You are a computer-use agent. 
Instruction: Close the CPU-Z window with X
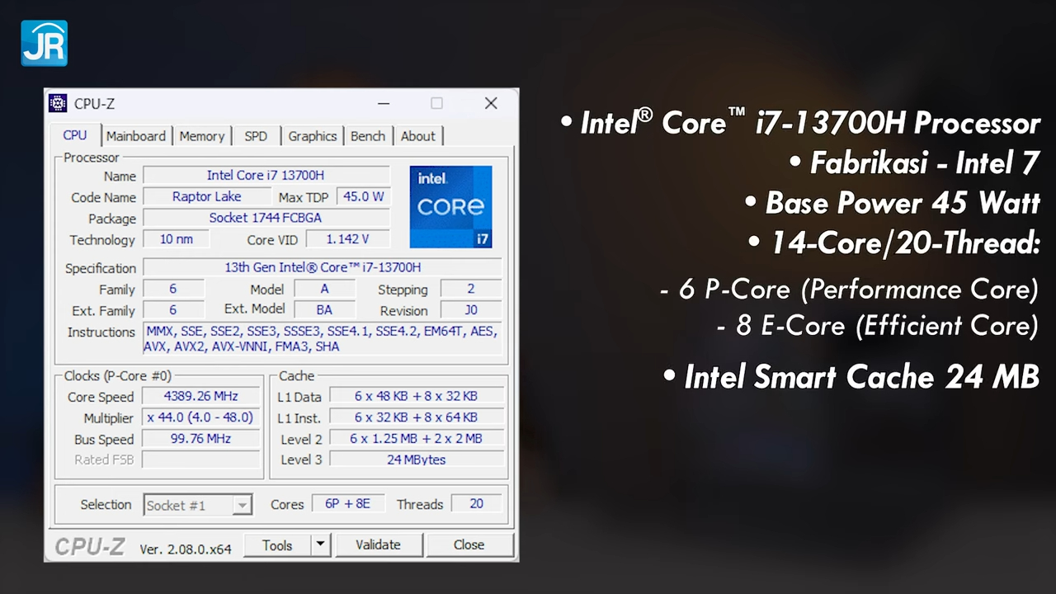[x=491, y=103]
